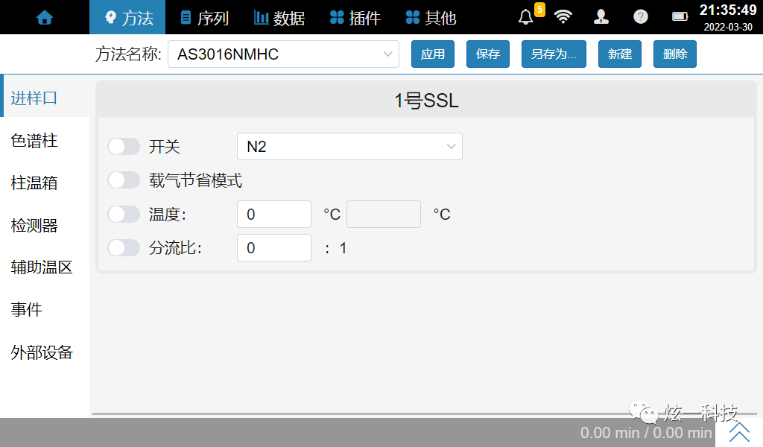
Task: Click the disabled actual temperature field
Action: 384,214
